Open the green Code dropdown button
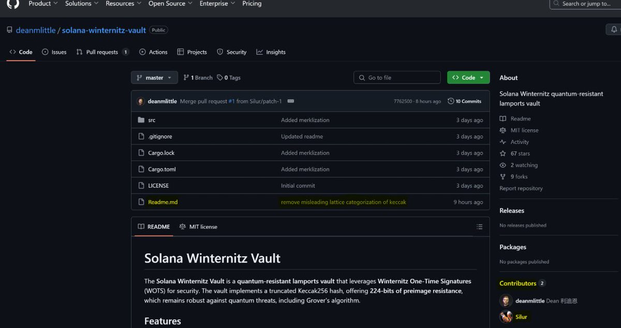 point(468,78)
